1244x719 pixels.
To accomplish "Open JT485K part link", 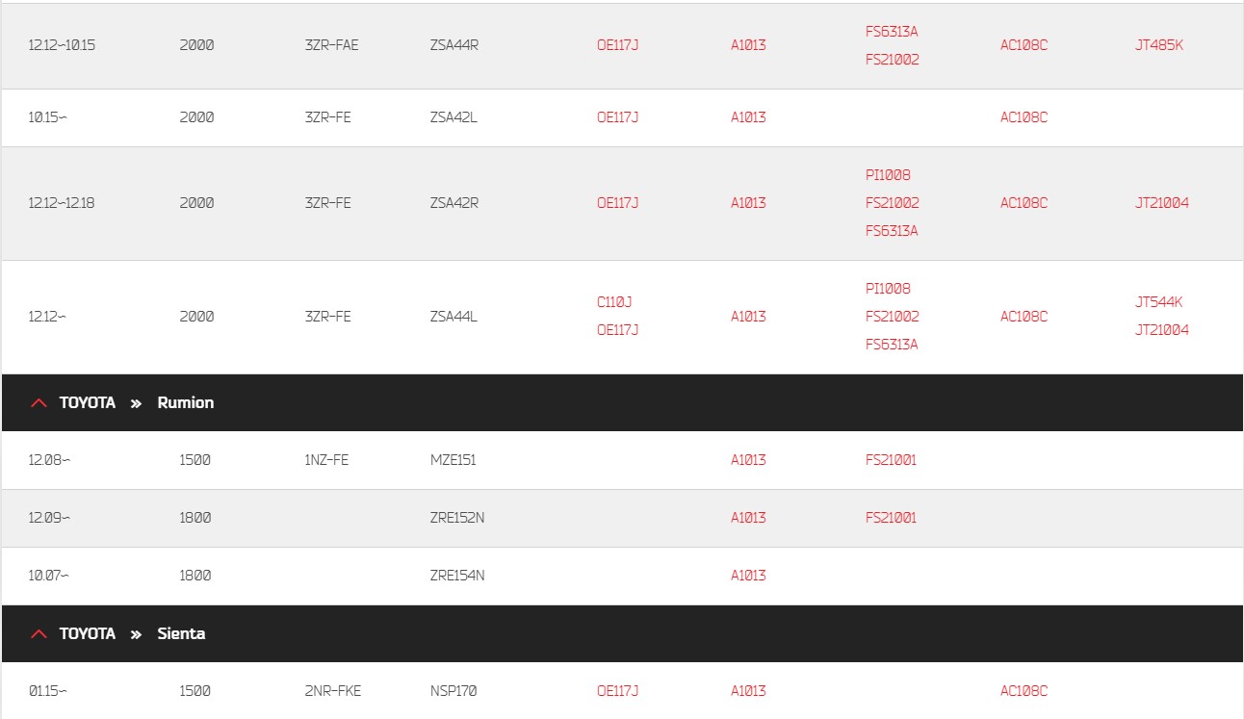I will click(x=1159, y=45).
